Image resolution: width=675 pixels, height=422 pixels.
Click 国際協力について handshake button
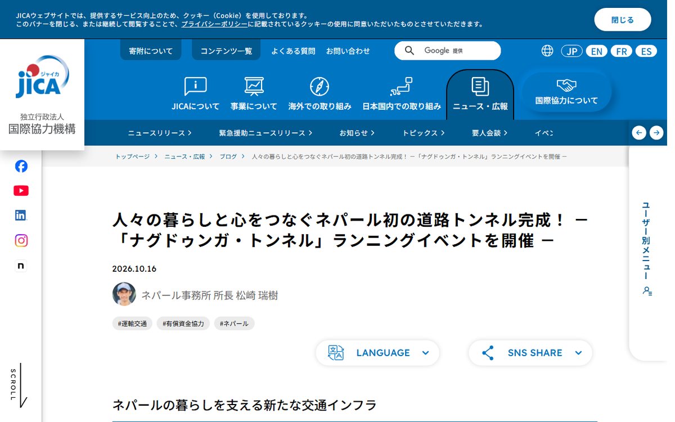coord(566,92)
